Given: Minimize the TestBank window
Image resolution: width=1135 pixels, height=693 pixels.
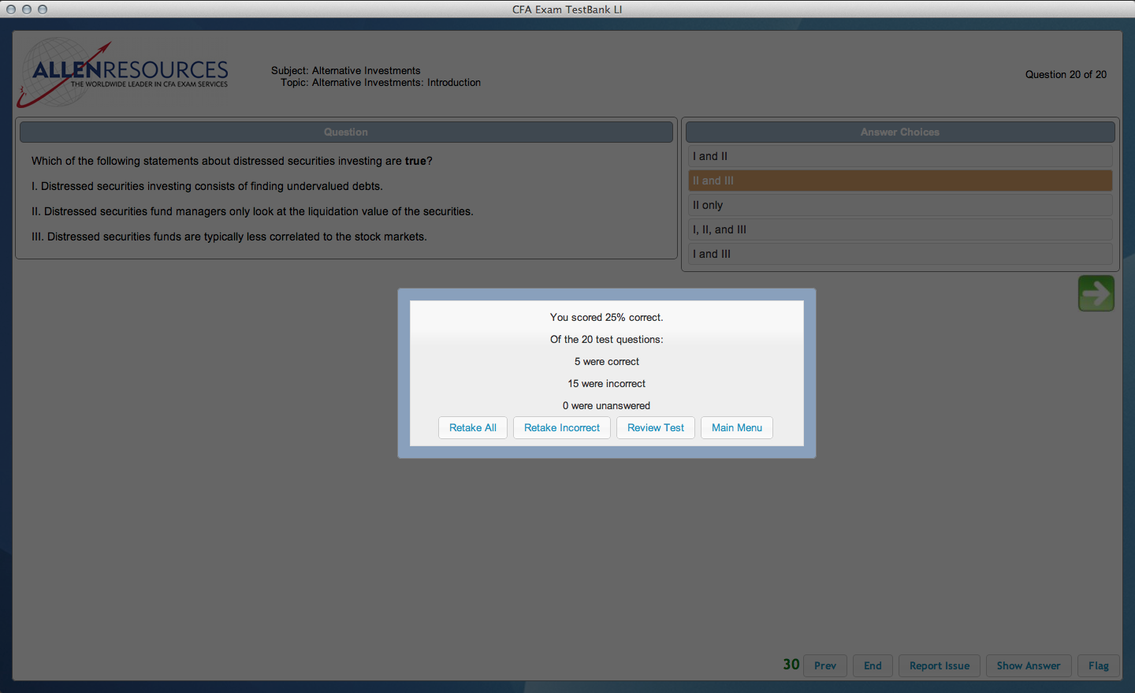Looking at the screenshot, I should 27,9.
